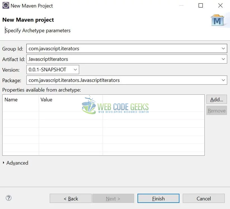Click Finish to create the project
This screenshot has height=209, width=230.
158,198
